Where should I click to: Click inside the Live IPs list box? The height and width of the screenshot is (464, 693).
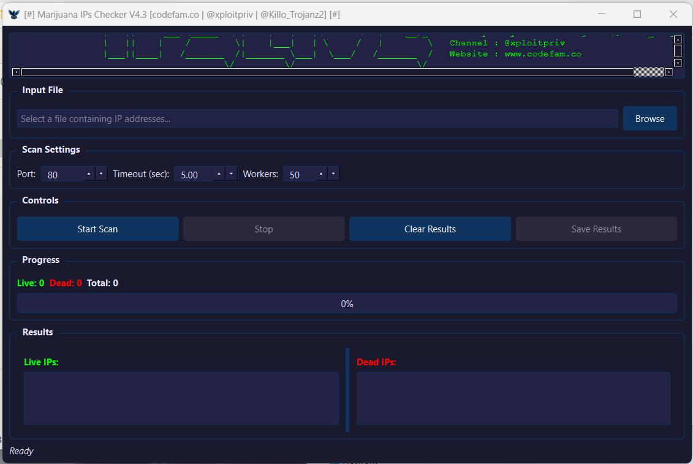point(181,398)
